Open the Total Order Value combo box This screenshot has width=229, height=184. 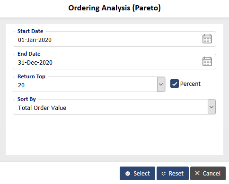[114, 107]
